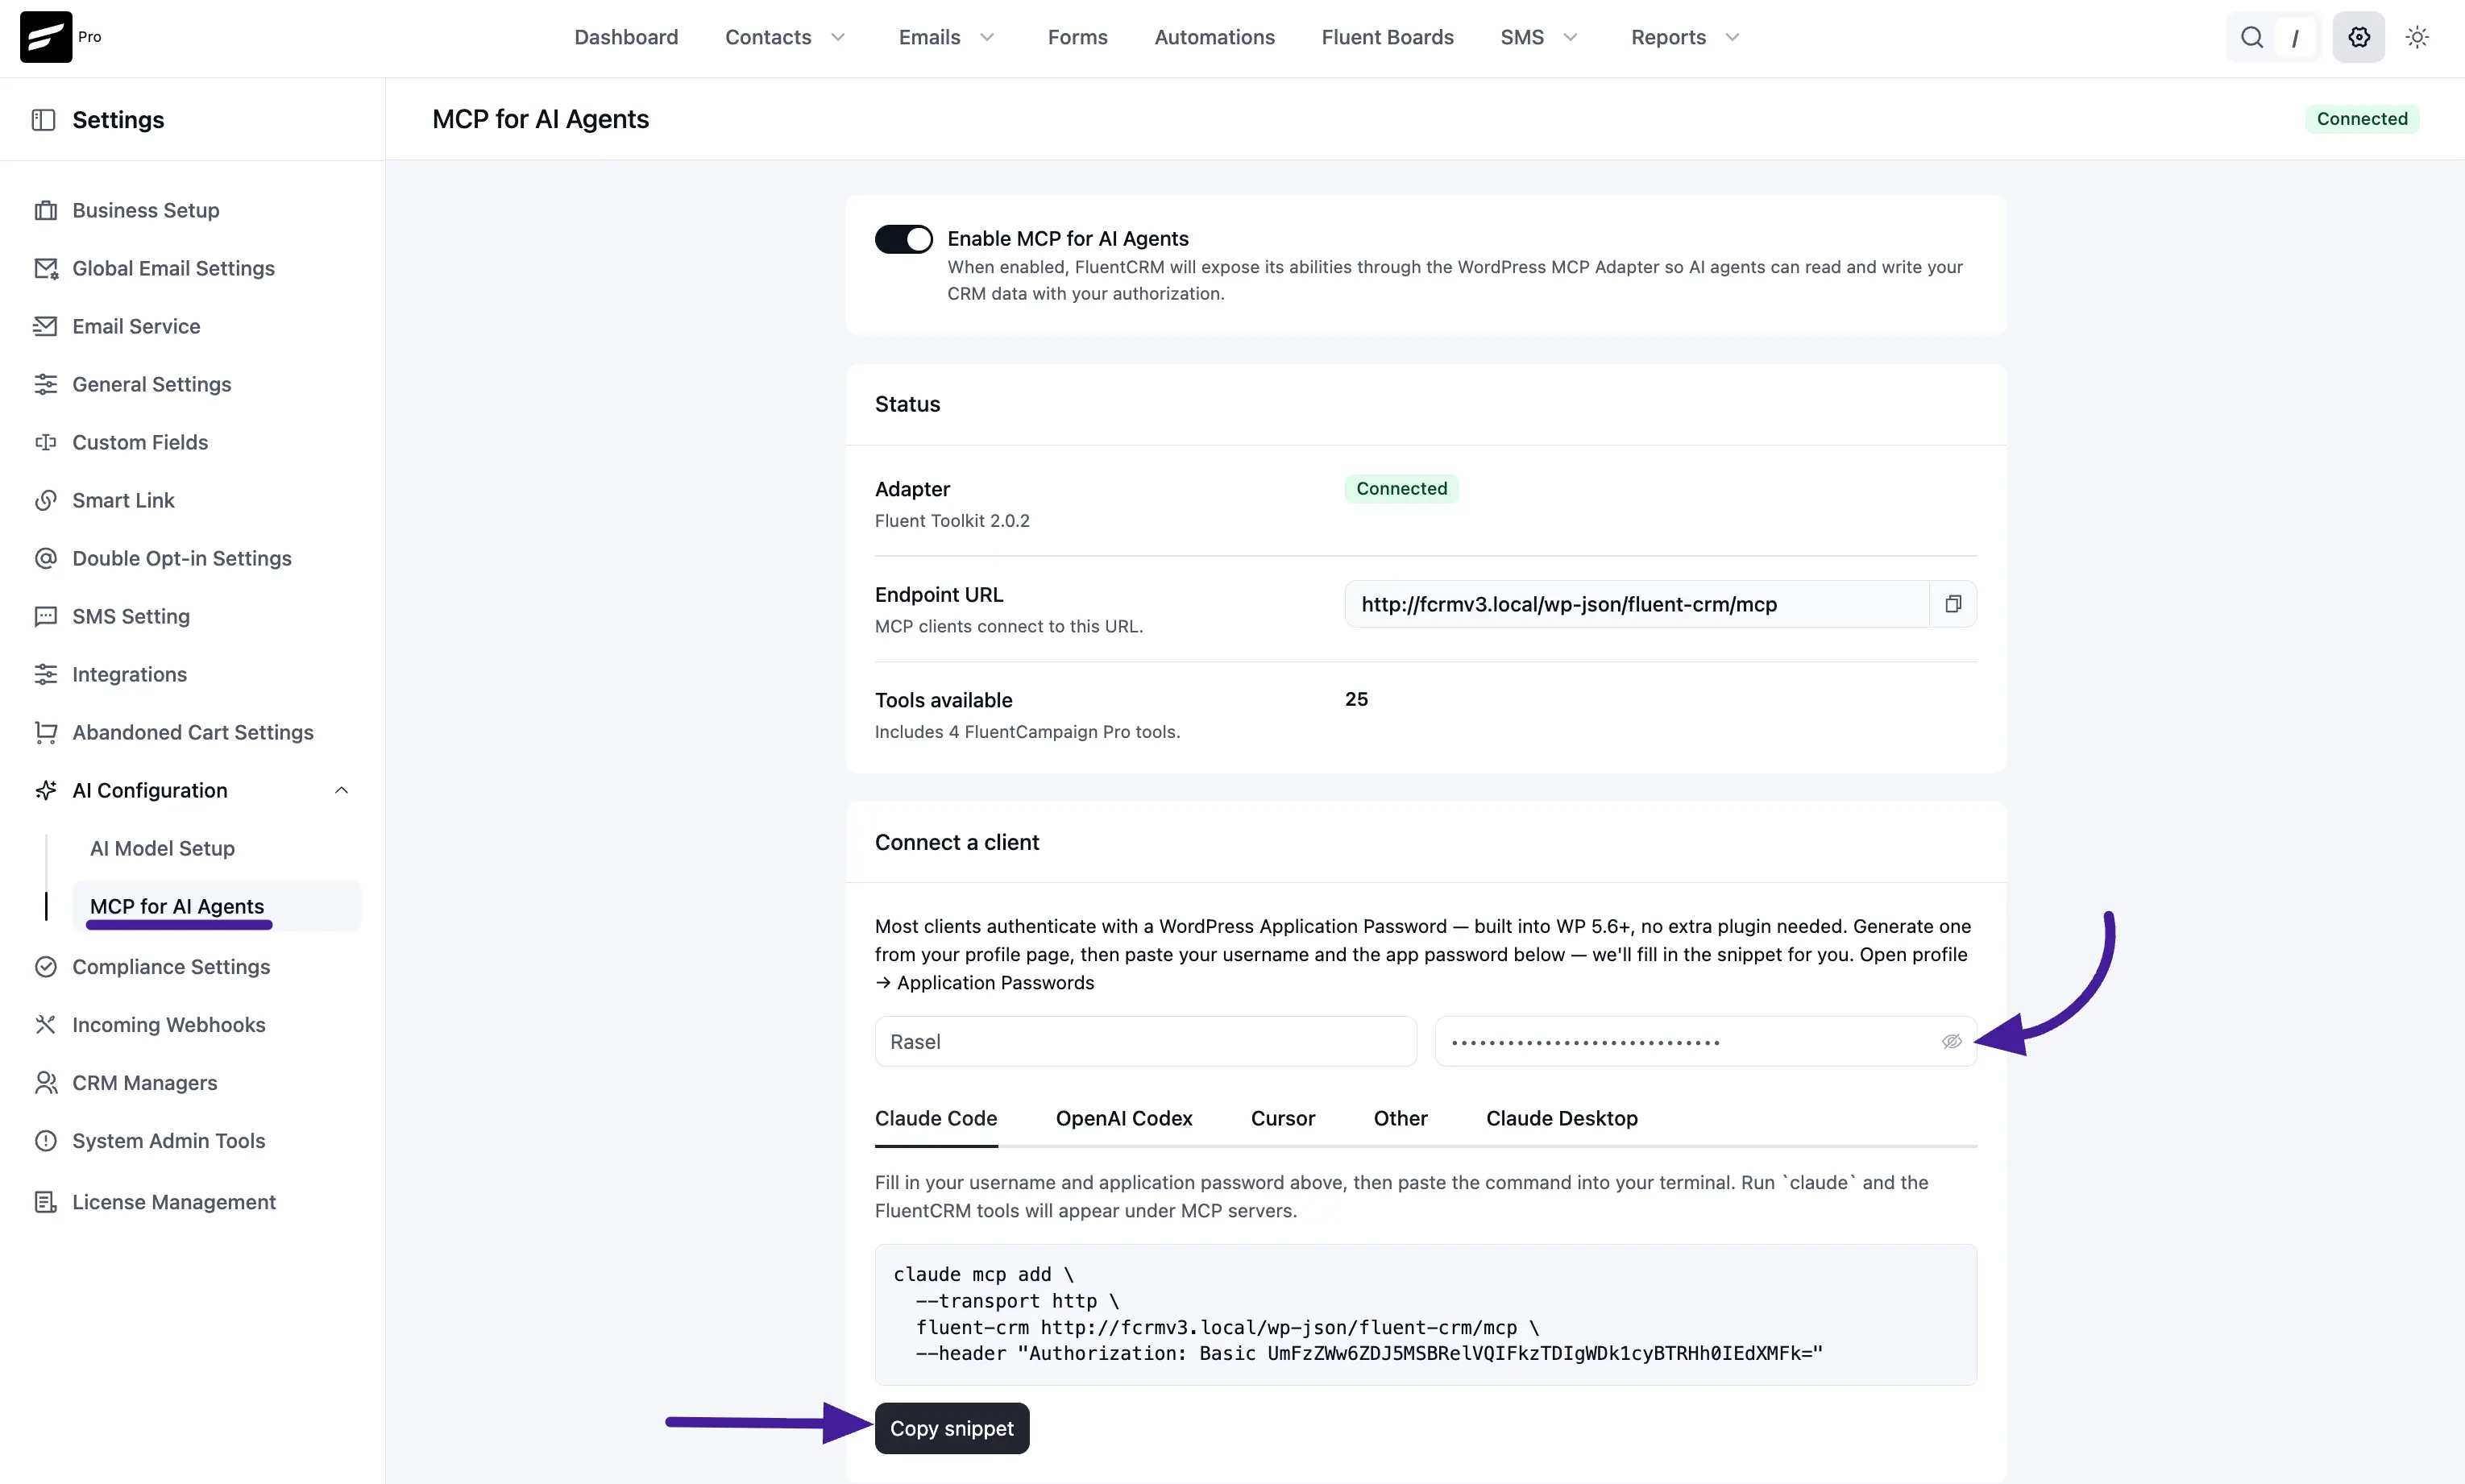Click the claude mcp add code snippet

1425,1314
